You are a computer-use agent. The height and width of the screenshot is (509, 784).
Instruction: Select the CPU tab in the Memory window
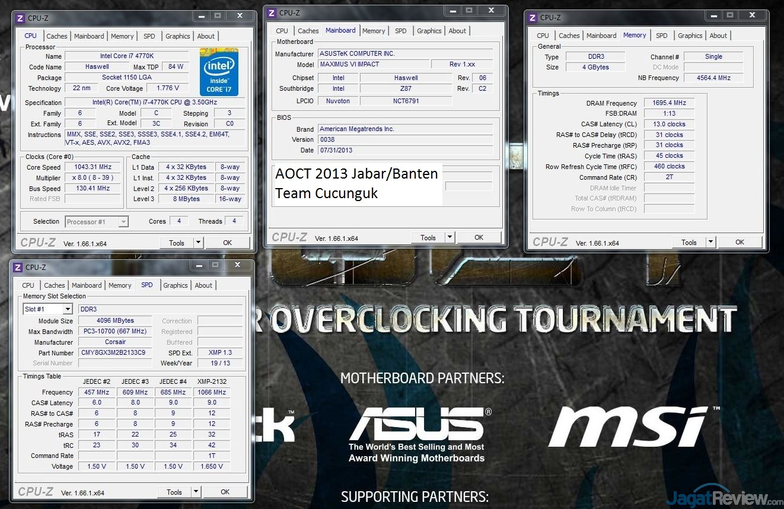coord(543,36)
